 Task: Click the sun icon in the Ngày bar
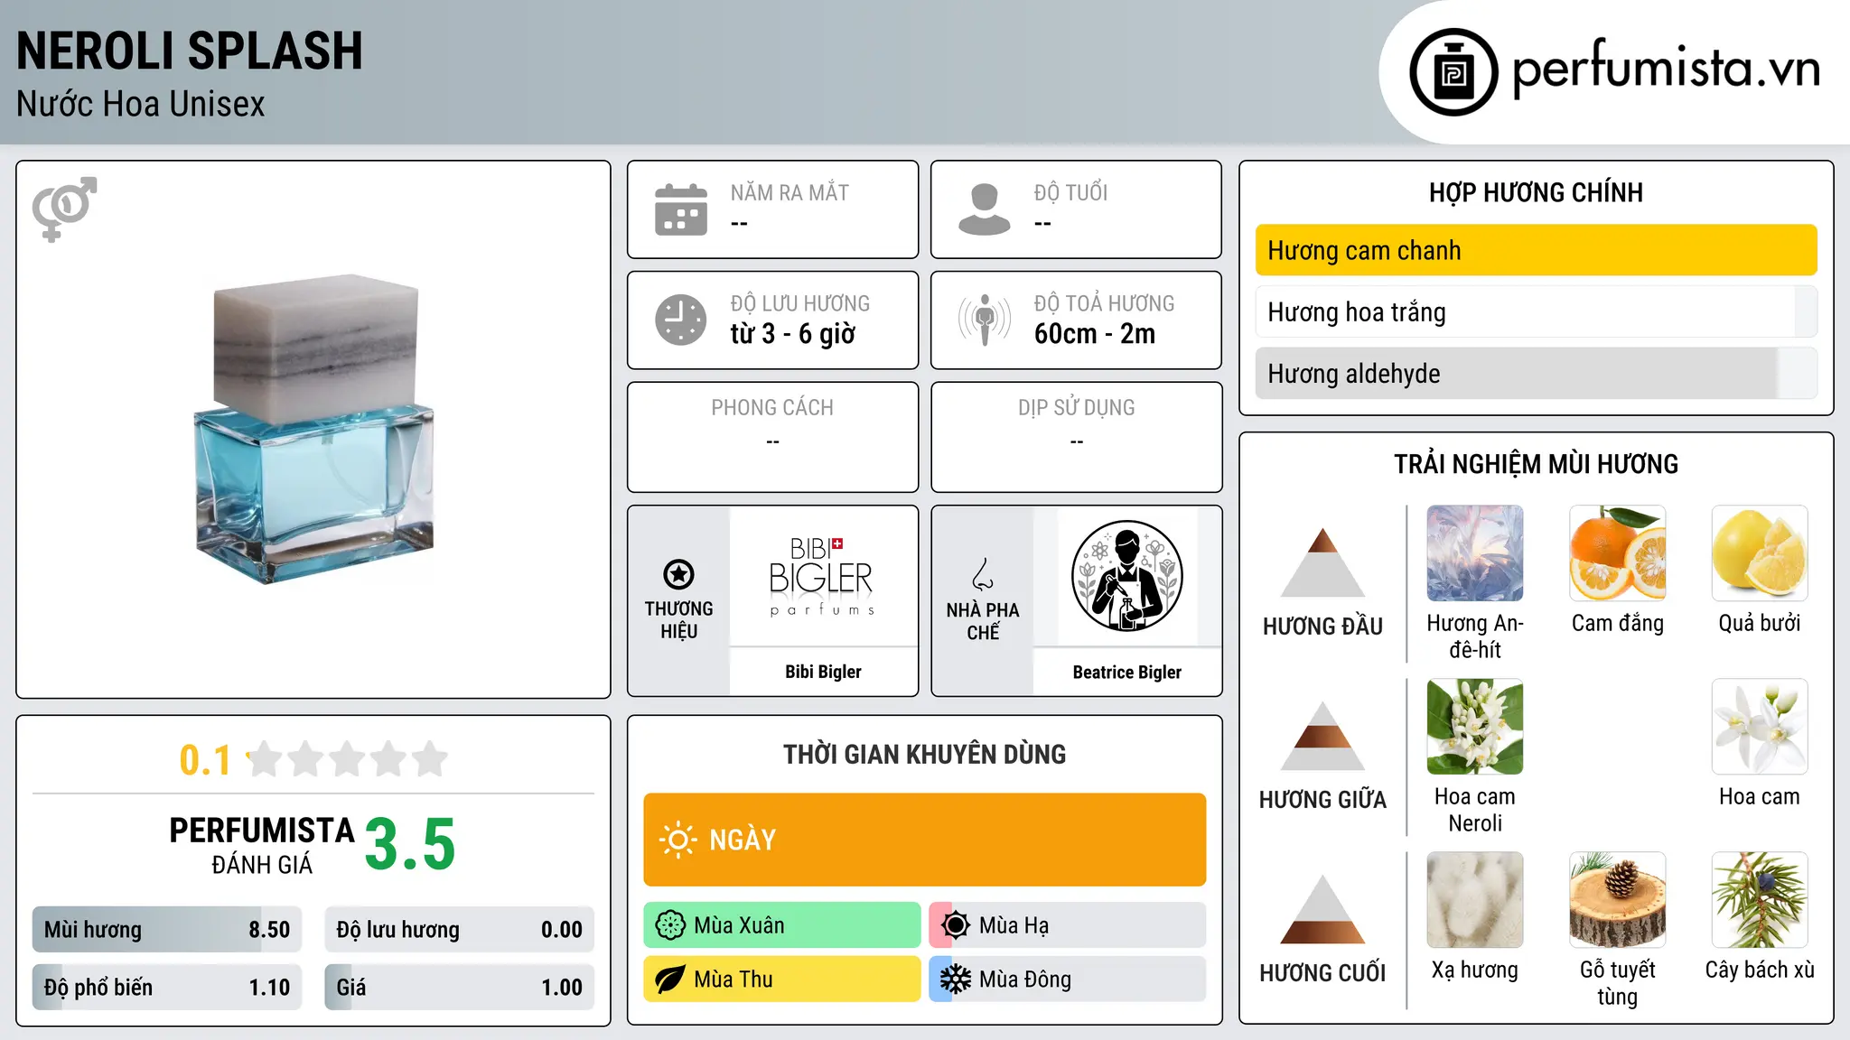[677, 840]
